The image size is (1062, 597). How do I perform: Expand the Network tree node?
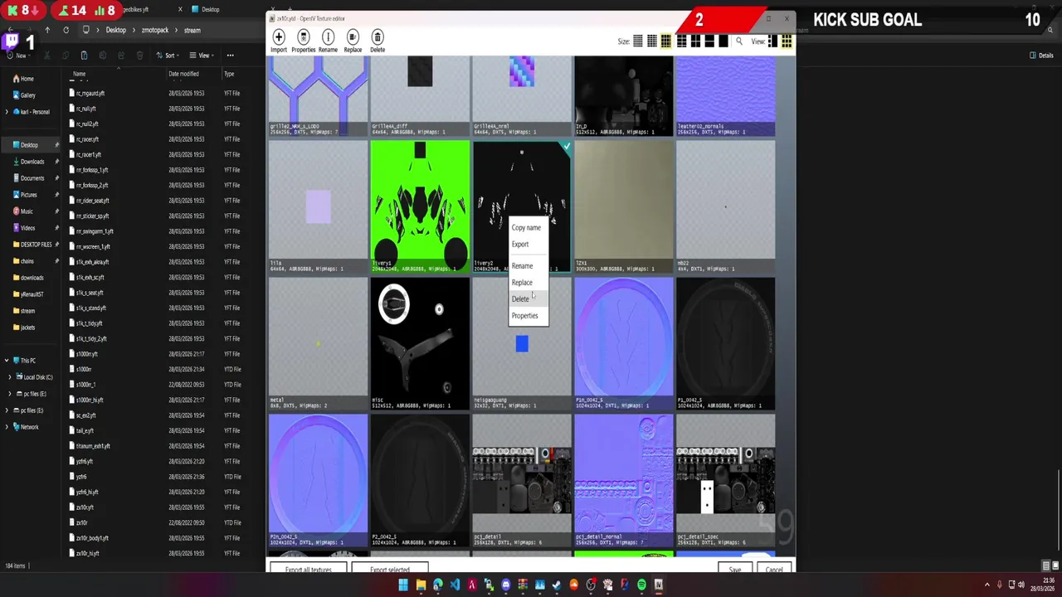[x=7, y=427]
